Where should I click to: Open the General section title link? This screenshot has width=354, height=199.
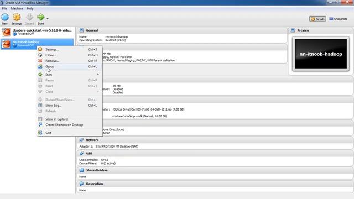click(x=92, y=30)
